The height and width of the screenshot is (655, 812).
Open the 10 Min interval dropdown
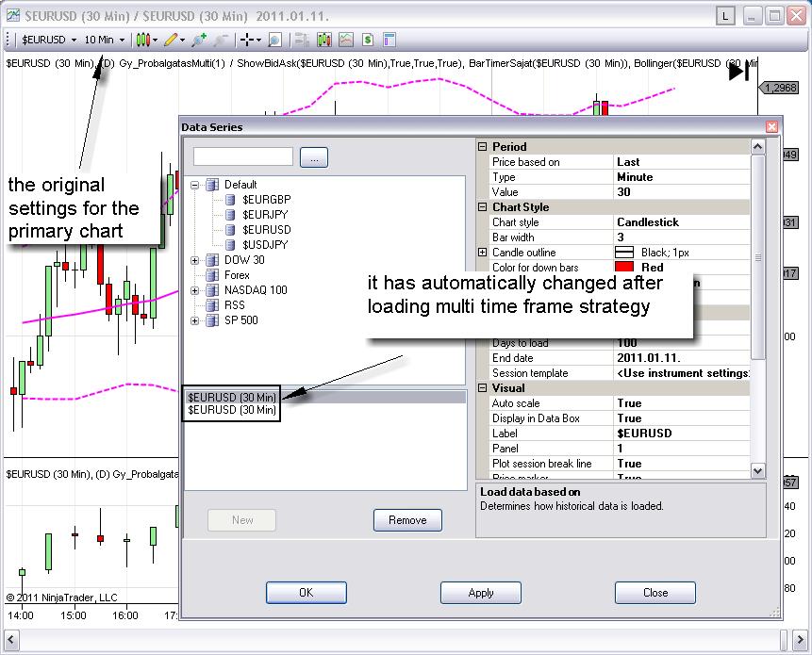pos(104,40)
